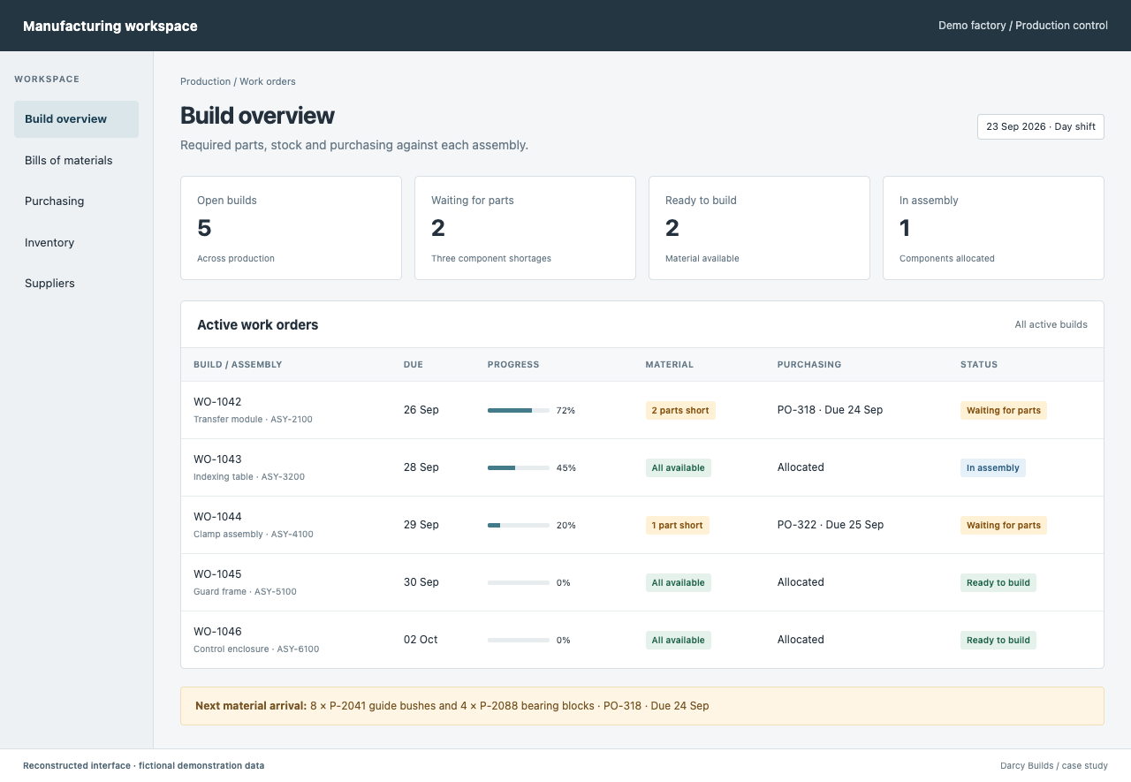
Task: Click the 2 parts short badge
Action: 680,410
